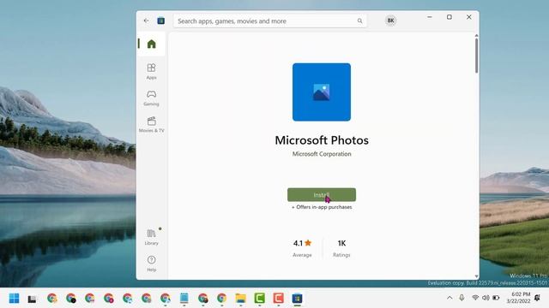Maximize the Microsoft Store window

click(x=449, y=17)
